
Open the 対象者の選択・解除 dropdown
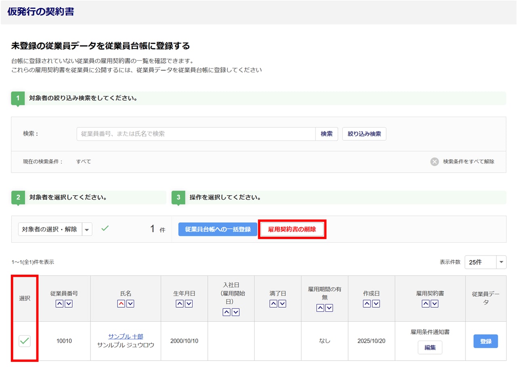pyautogui.click(x=87, y=229)
